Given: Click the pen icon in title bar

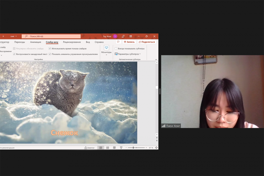Looking at the screenshot, I should pyautogui.click(x=123, y=36).
